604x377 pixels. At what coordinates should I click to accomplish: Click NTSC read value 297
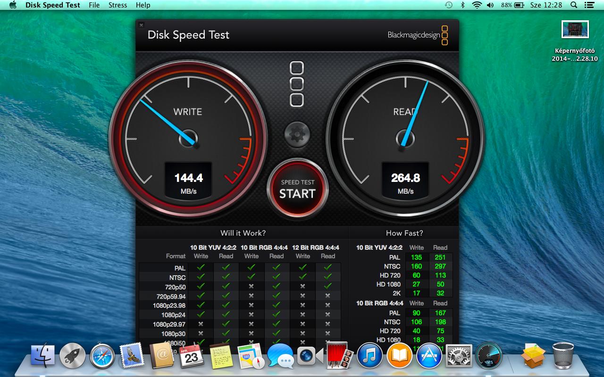[x=440, y=266]
